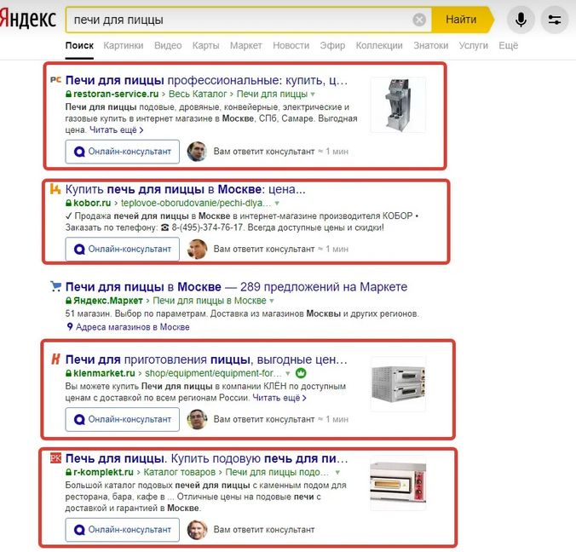Switch to the Коллекции tab
576x552 pixels.
pos(379,45)
